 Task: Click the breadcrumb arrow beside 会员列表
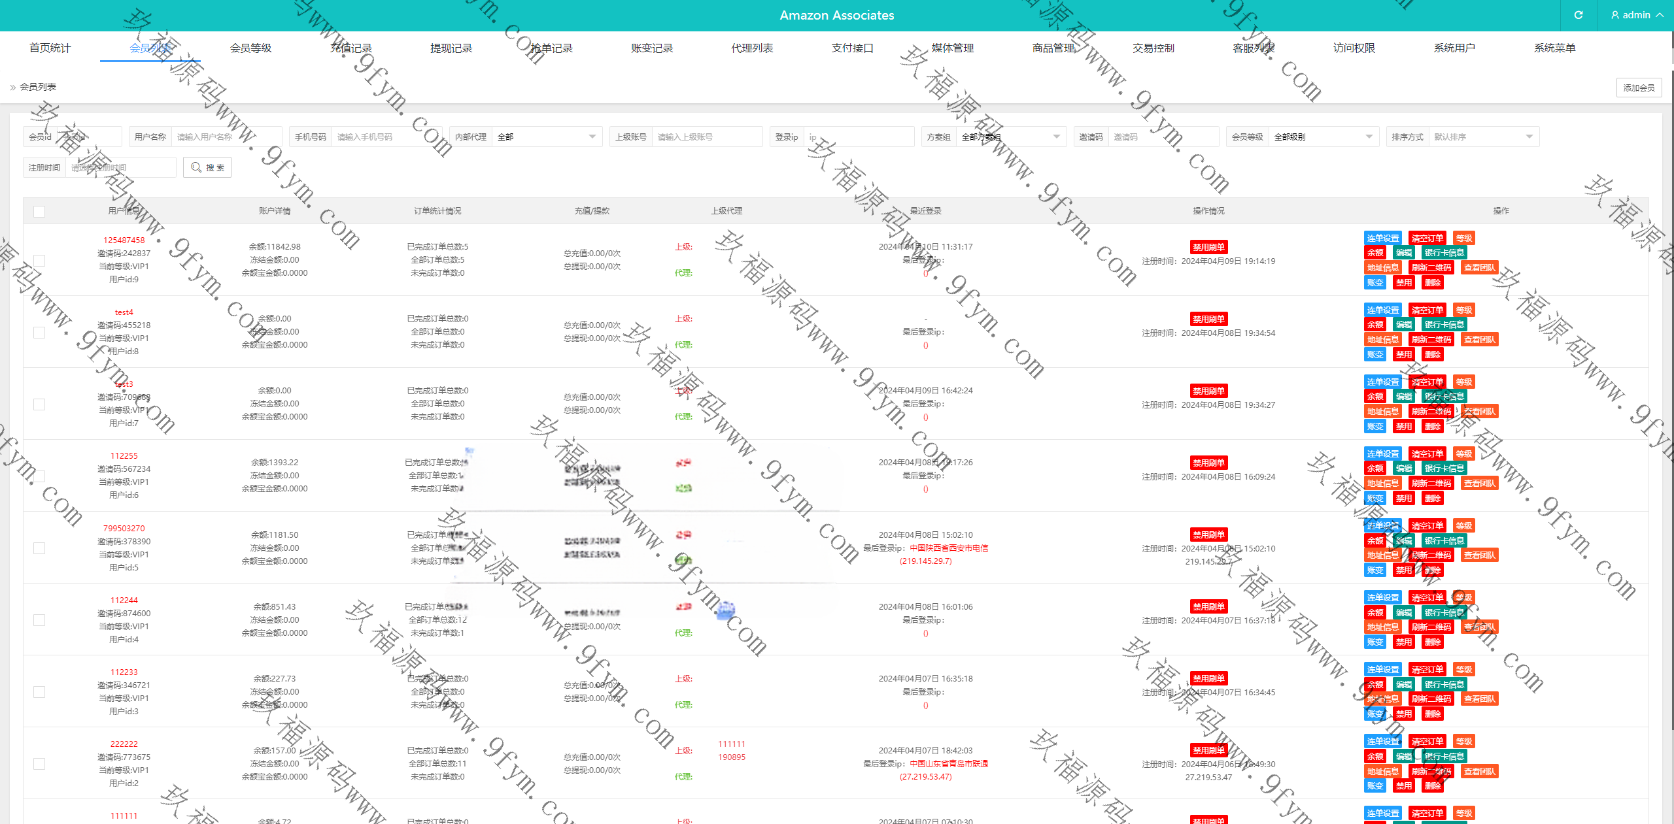point(12,87)
